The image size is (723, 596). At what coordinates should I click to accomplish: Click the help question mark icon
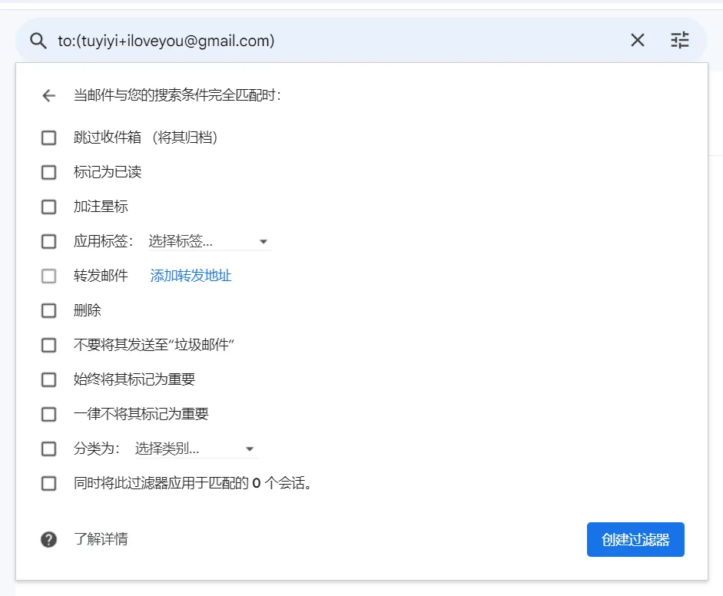click(x=49, y=540)
